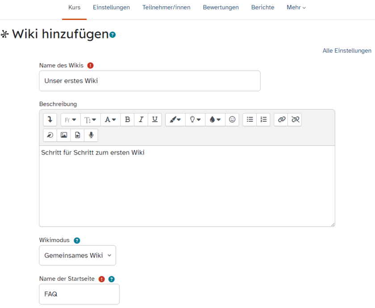Open the paintbrush text color dropdown
This screenshot has width=375, height=308.
175,119
